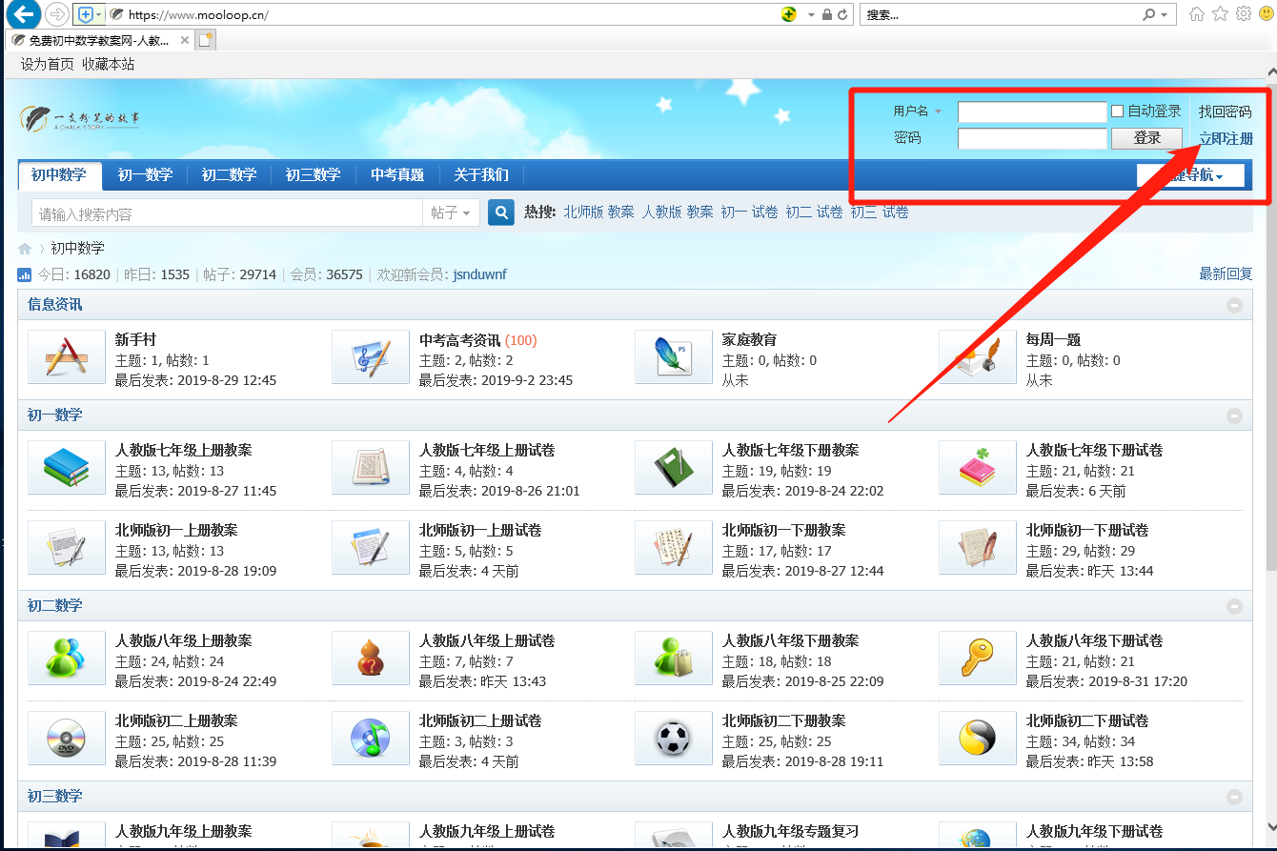Image resolution: width=1277 pixels, height=851 pixels.
Task: Open 人教版七年级上册教案 books icon
Action: click(67, 468)
